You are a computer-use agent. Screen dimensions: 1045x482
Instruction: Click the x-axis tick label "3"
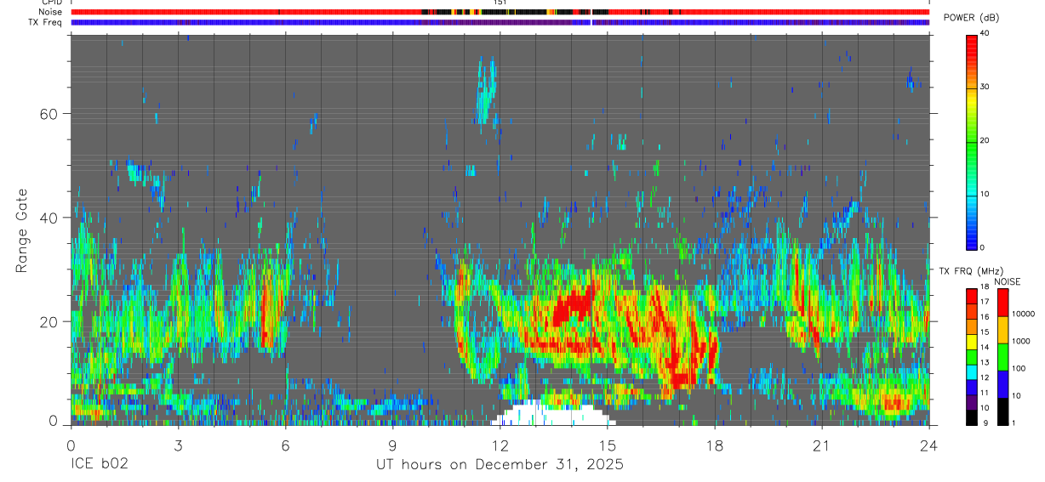tap(178, 445)
